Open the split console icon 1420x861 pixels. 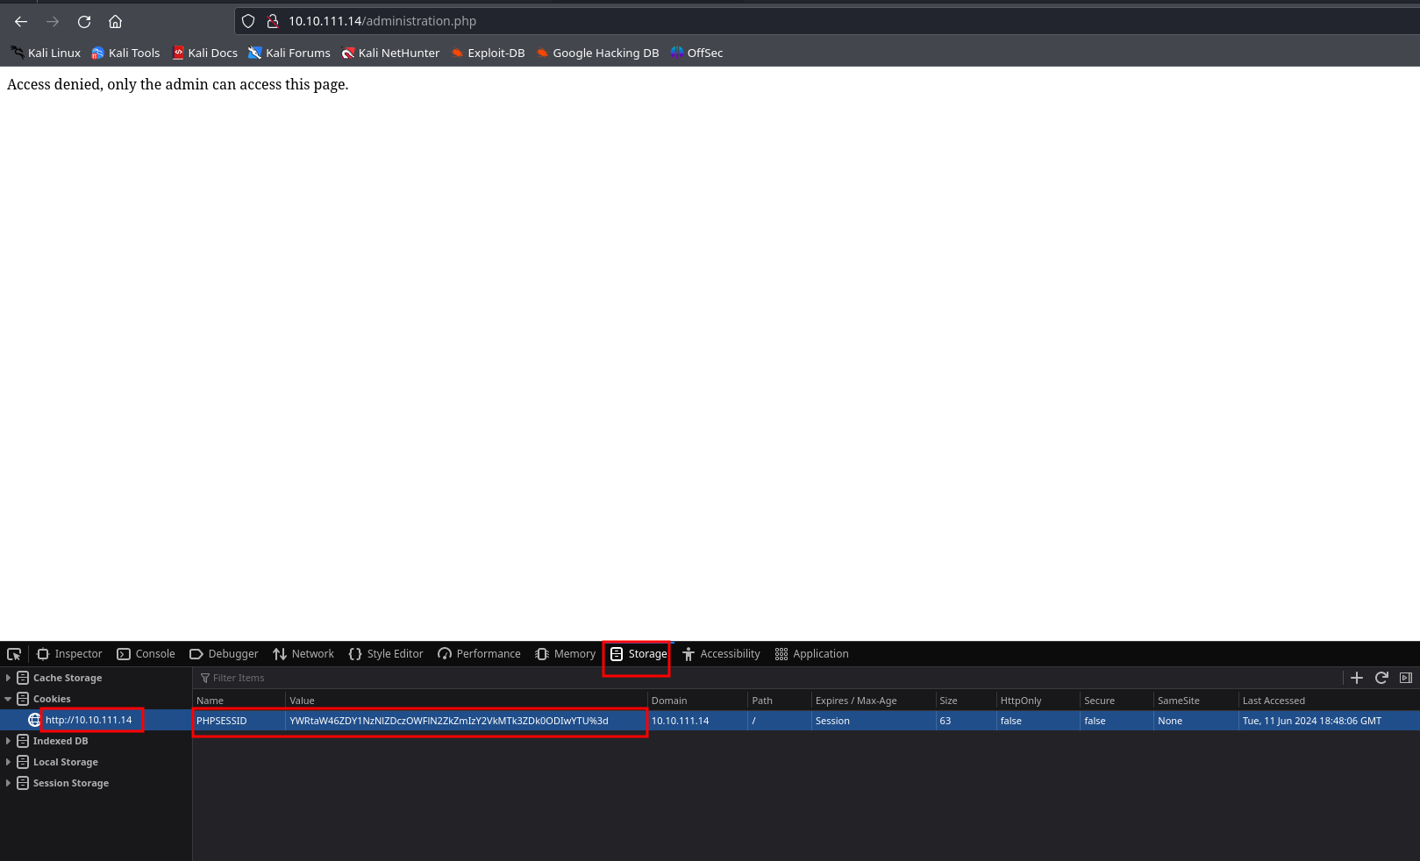[1406, 677]
